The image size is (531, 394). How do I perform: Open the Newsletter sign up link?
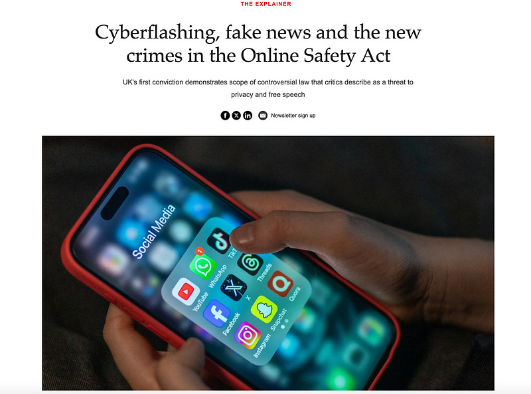[x=293, y=116]
